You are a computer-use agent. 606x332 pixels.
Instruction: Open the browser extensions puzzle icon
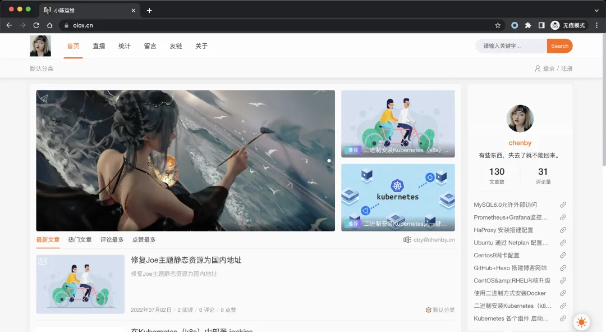click(x=528, y=25)
